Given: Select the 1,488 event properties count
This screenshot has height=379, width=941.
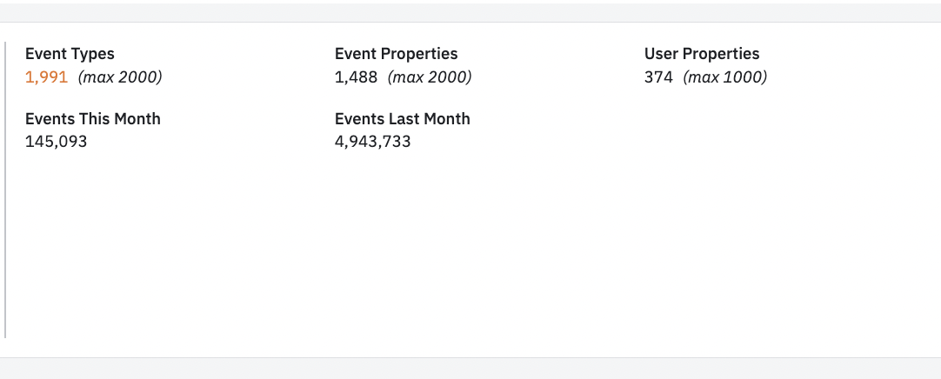Looking at the screenshot, I should 356,77.
